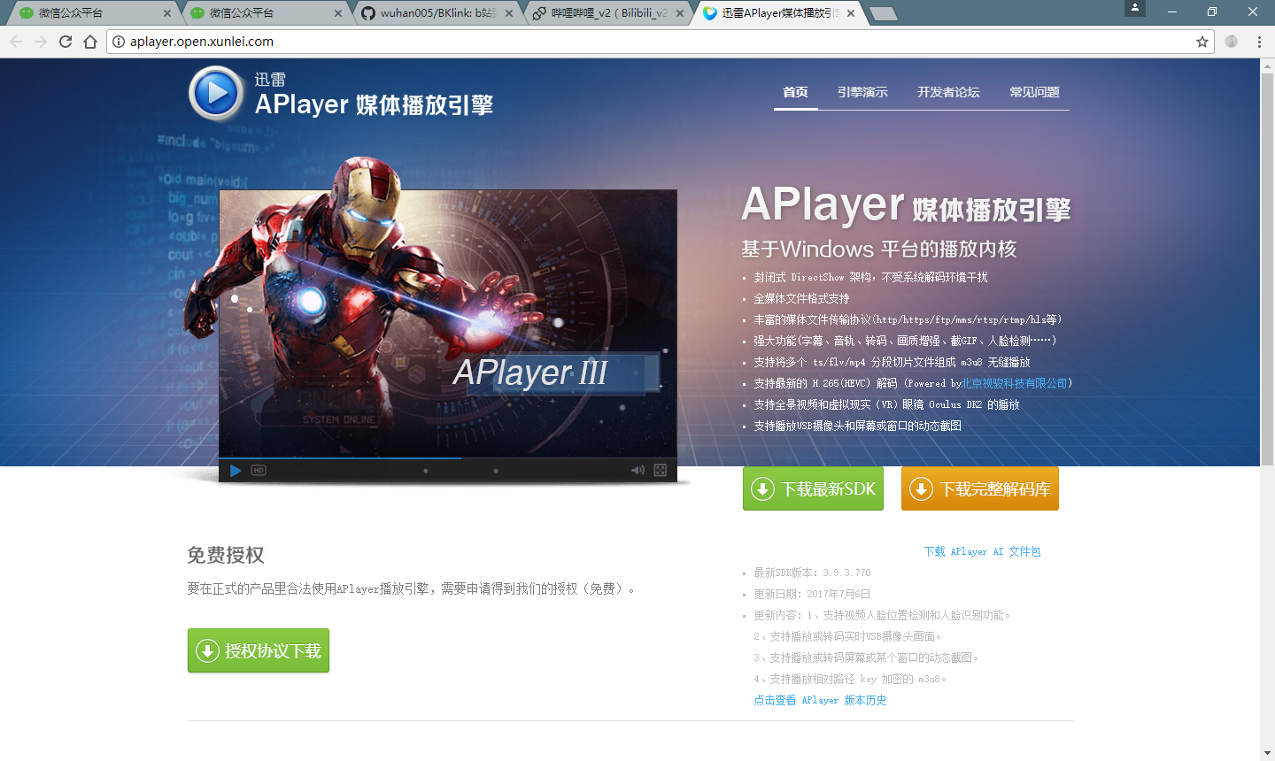The height and width of the screenshot is (761, 1275).
Task: Open the 下载 APlayer AI 文件包 link
Action: click(982, 551)
